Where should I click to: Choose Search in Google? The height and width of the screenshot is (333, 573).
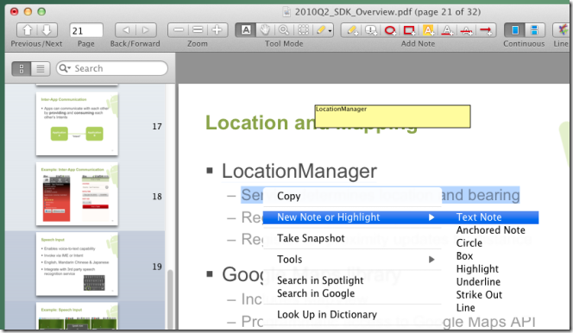tap(352, 293)
